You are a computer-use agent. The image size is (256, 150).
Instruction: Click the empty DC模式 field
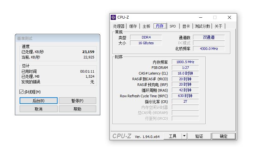point(209,43)
